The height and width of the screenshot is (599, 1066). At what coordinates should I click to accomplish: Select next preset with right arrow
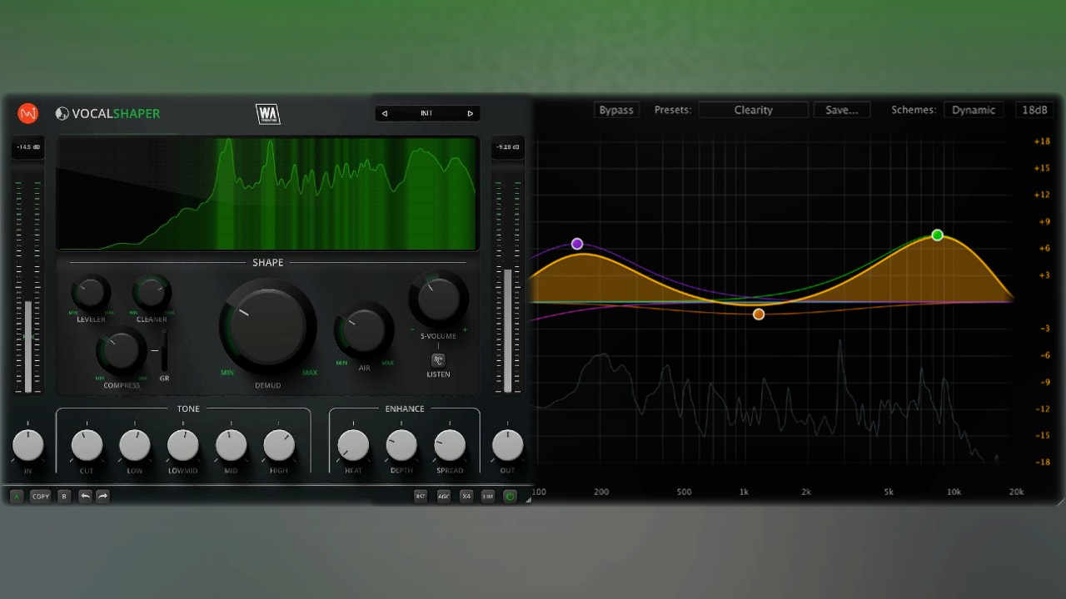(x=470, y=113)
